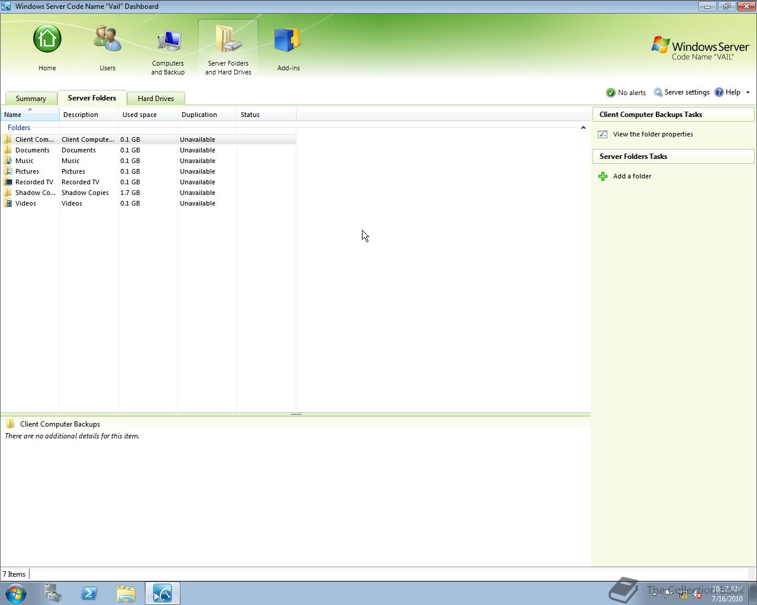
Task: Sort by the Status column header
Action: pyautogui.click(x=266, y=115)
